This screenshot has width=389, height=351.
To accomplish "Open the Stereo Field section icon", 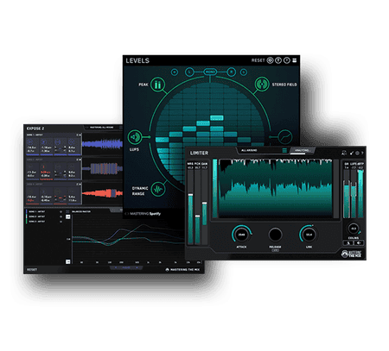I will [262, 85].
